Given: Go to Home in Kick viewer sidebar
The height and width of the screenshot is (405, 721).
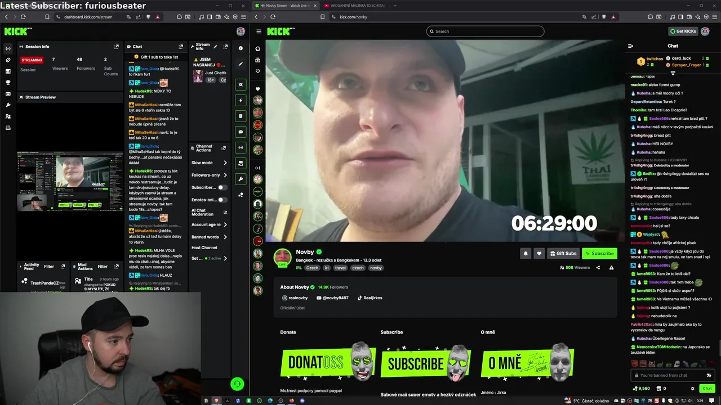Looking at the screenshot, I should coord(258,48).
